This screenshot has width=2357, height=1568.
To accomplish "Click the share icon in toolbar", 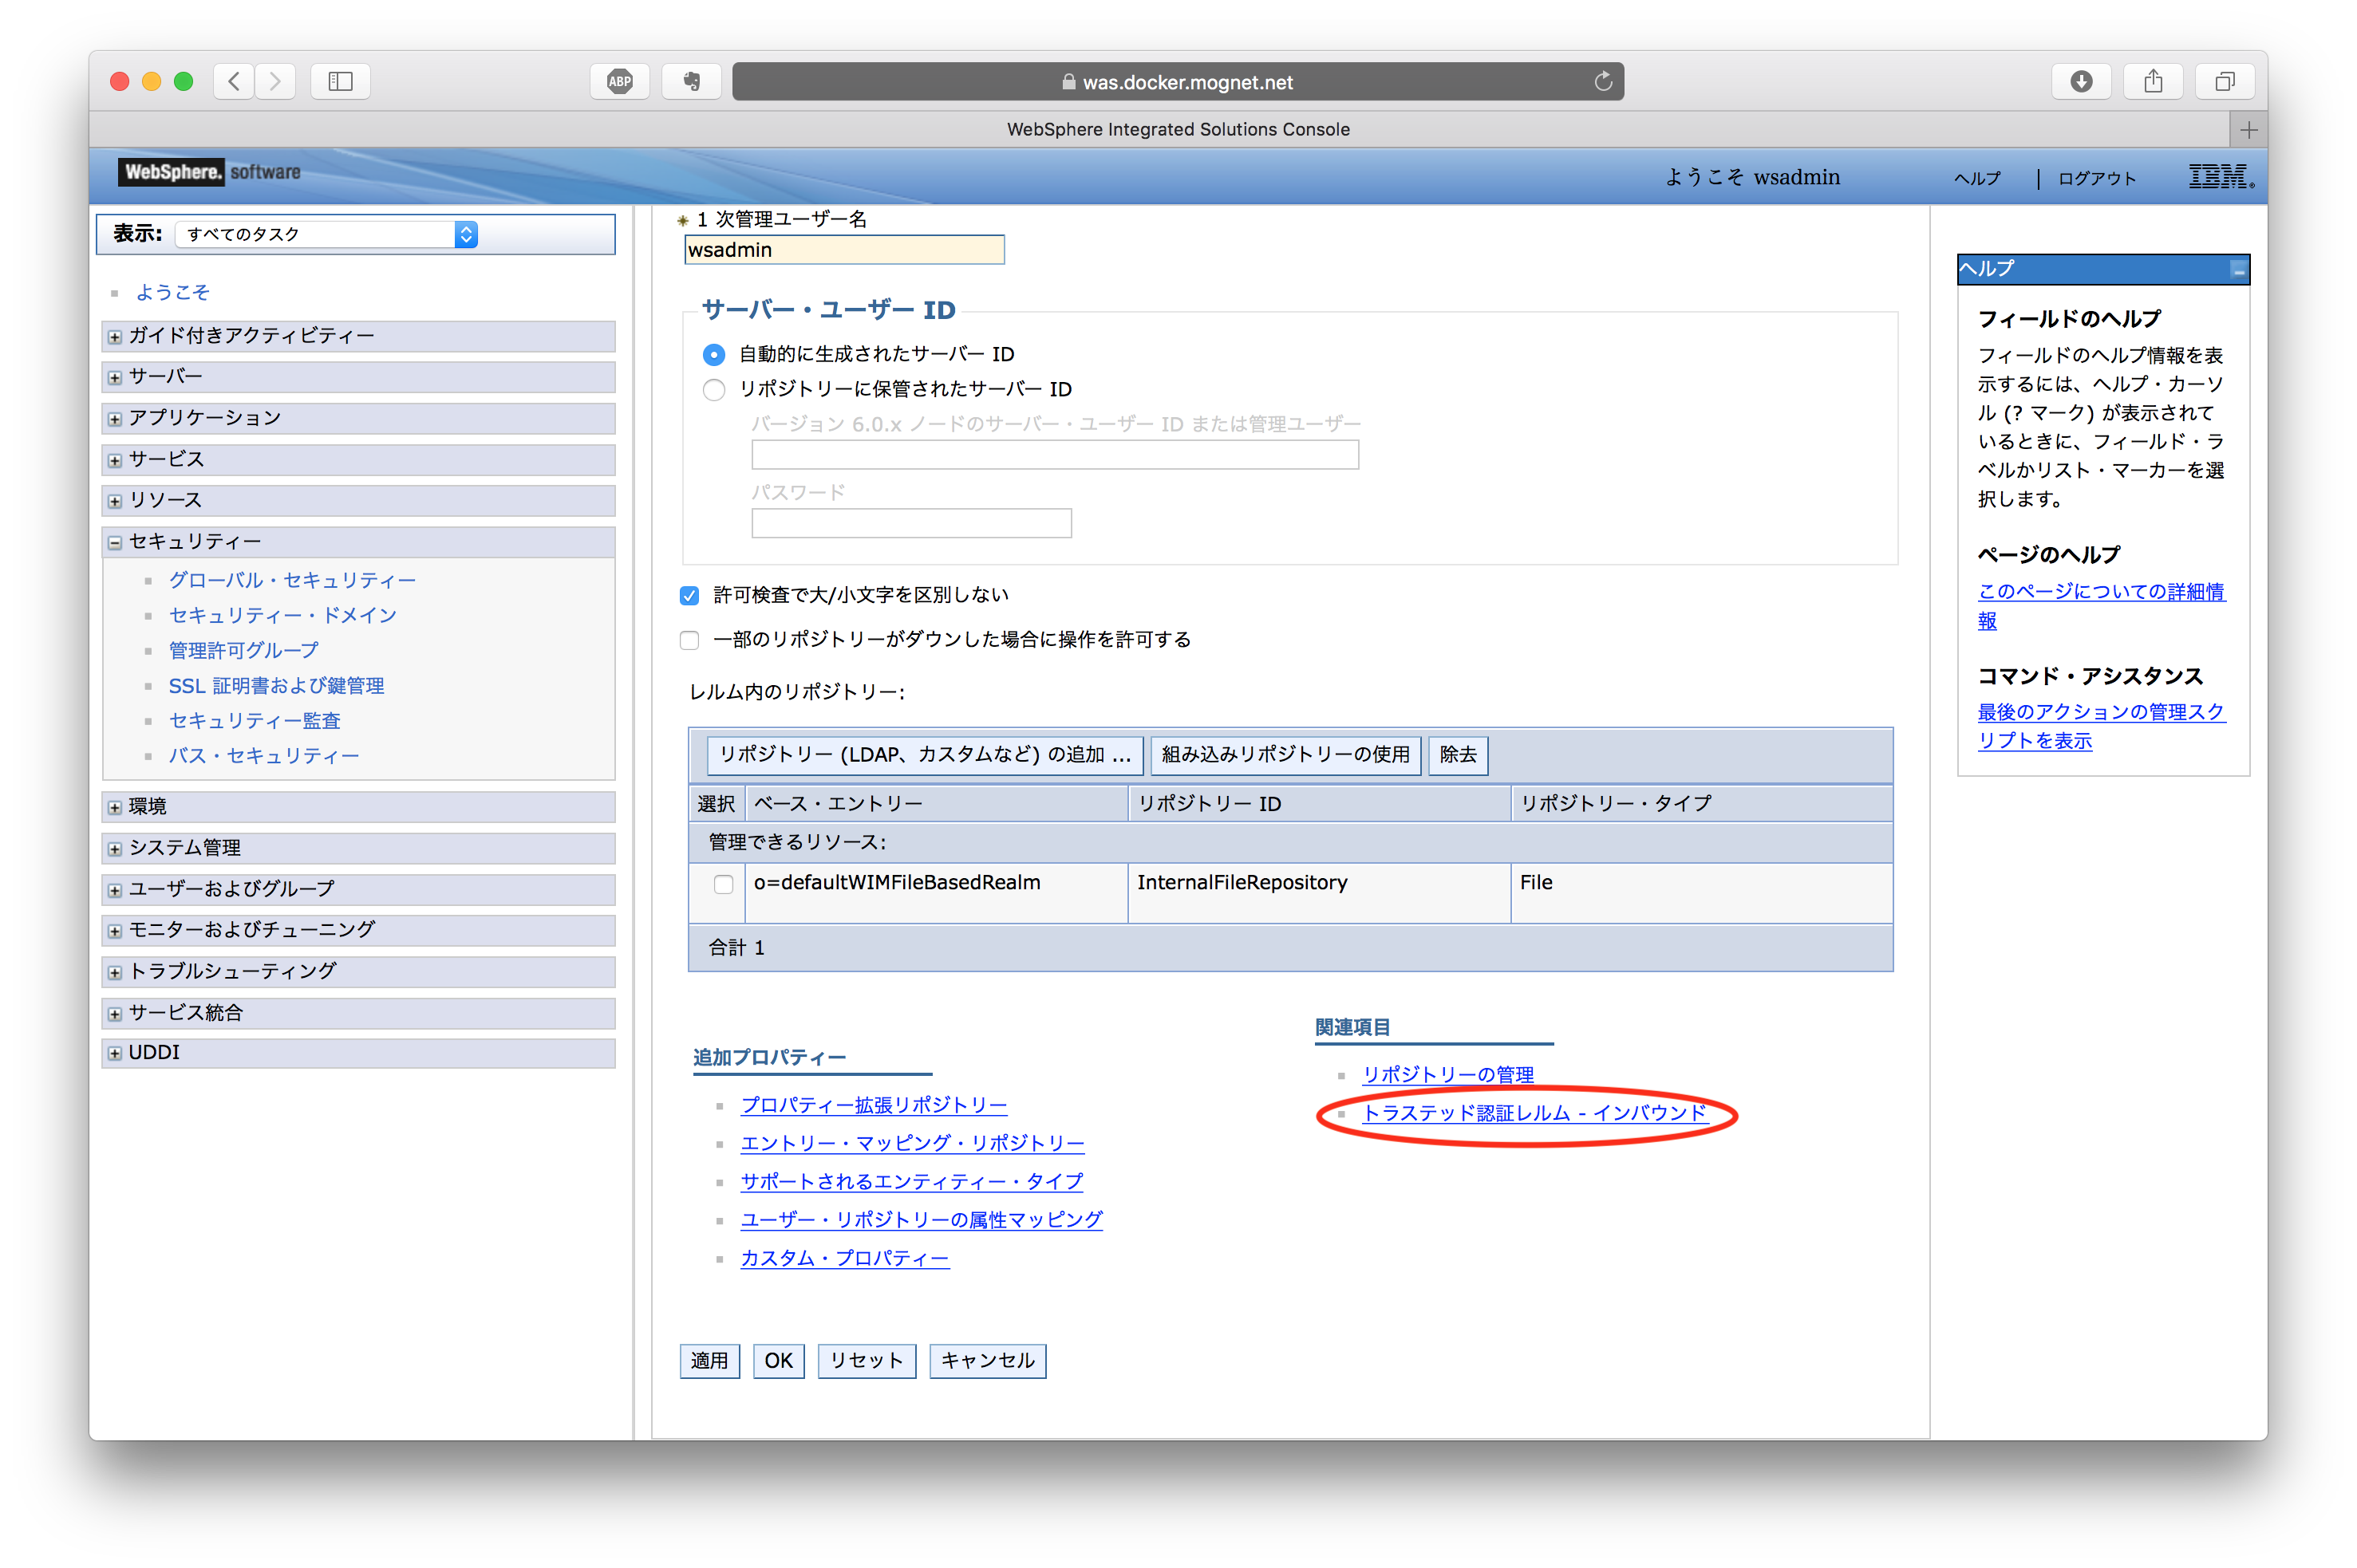I will coord(2153,81).
